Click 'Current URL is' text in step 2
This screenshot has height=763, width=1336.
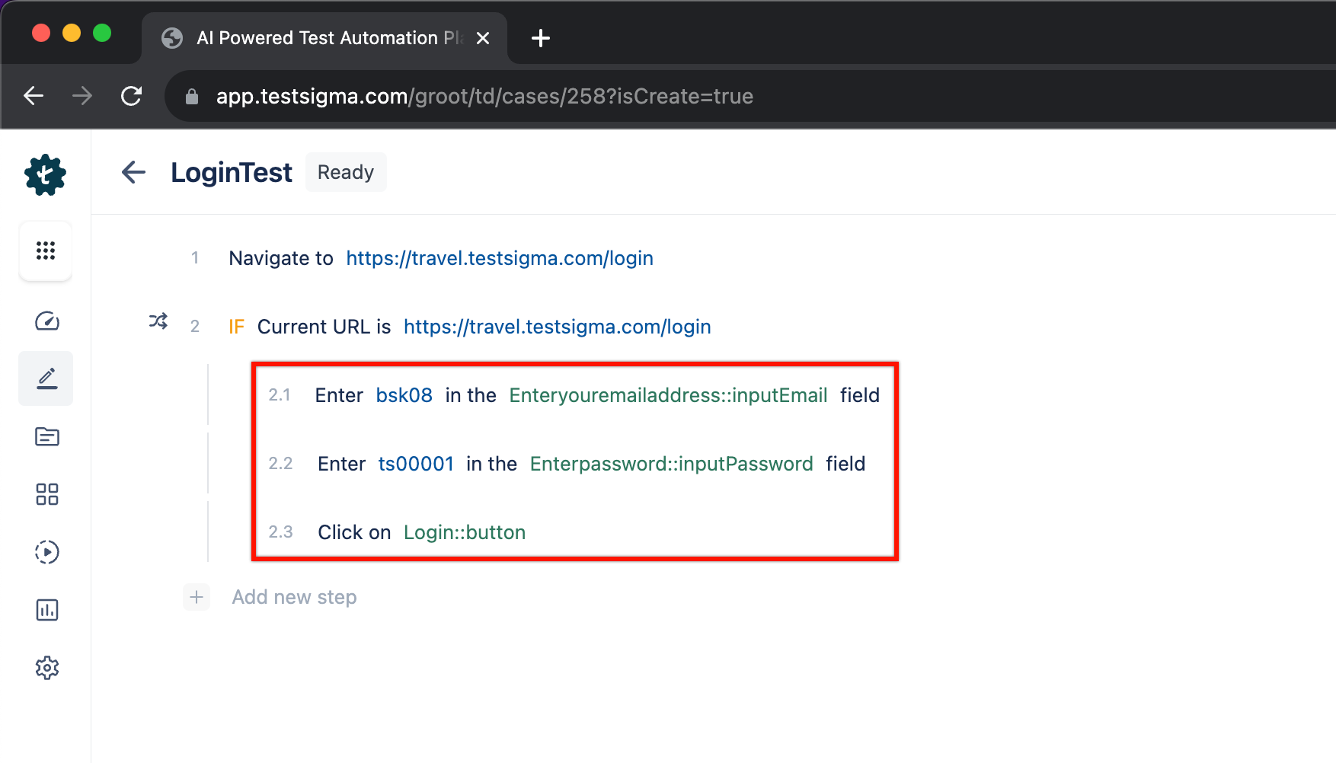pyautogui.click(x=324, y=327)
